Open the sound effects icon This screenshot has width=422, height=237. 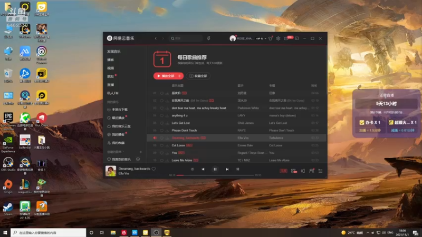point(294,171)
